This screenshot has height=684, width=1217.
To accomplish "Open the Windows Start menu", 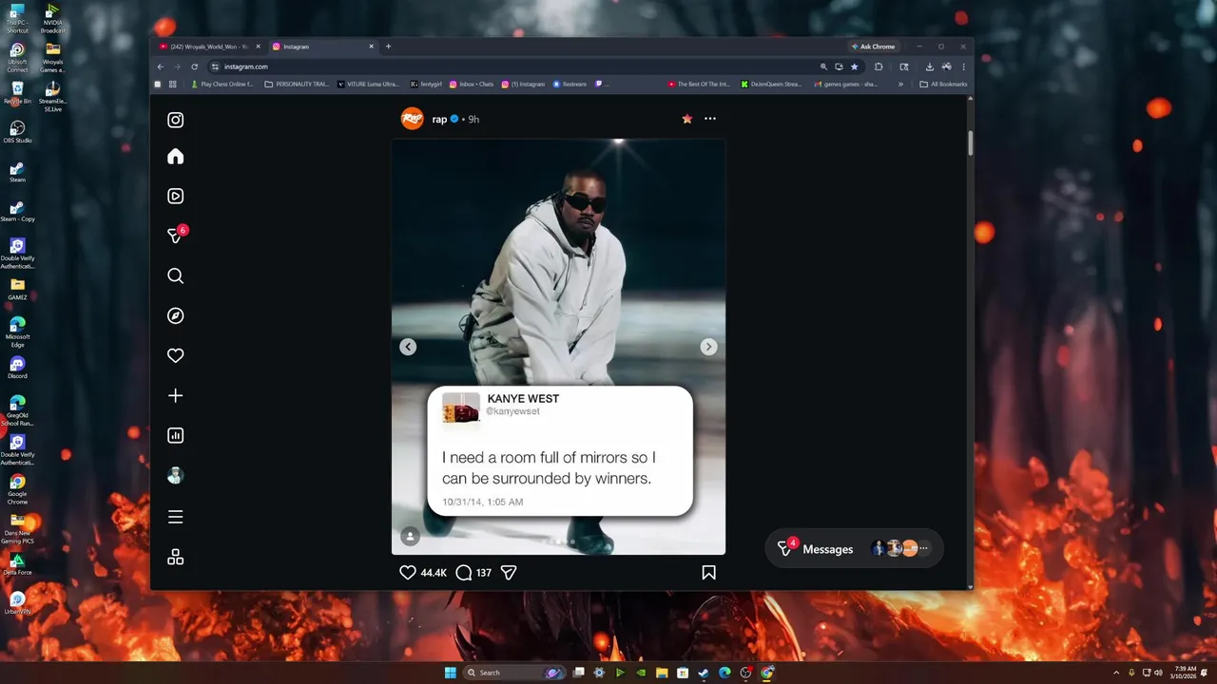I will click(x=450, y=673).
